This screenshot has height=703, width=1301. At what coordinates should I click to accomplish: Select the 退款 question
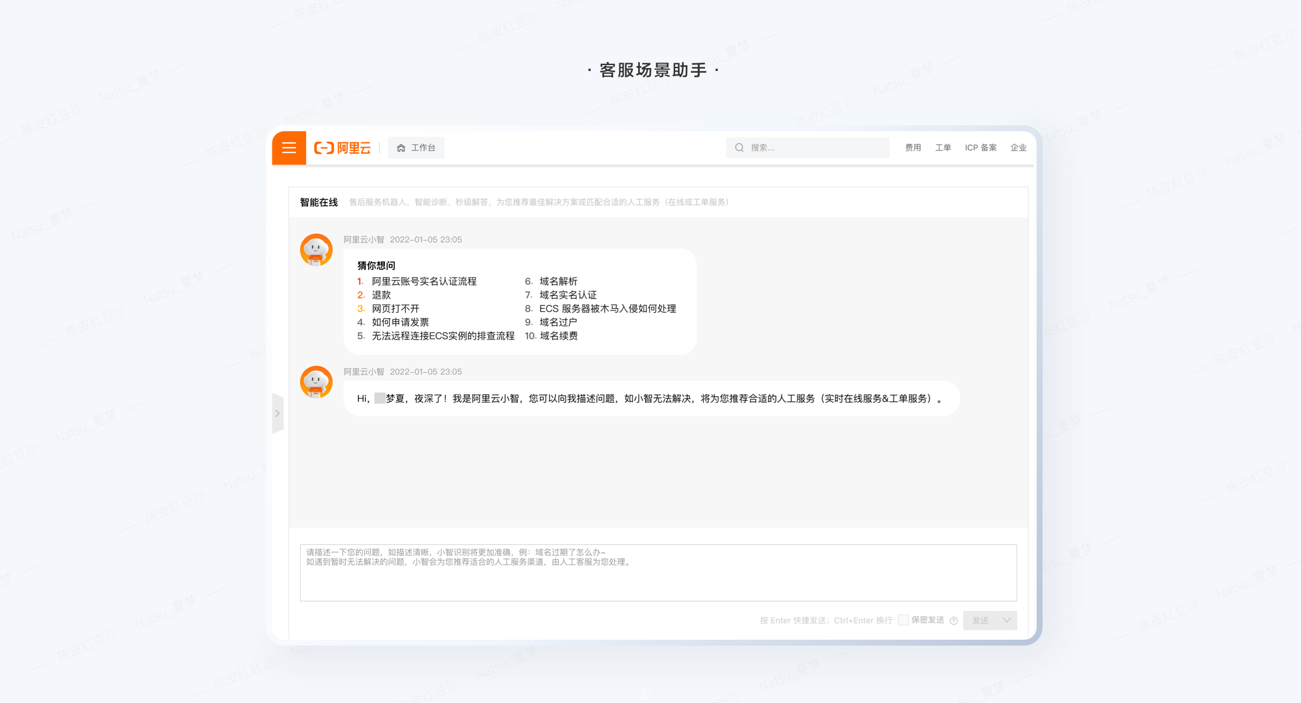381,295
